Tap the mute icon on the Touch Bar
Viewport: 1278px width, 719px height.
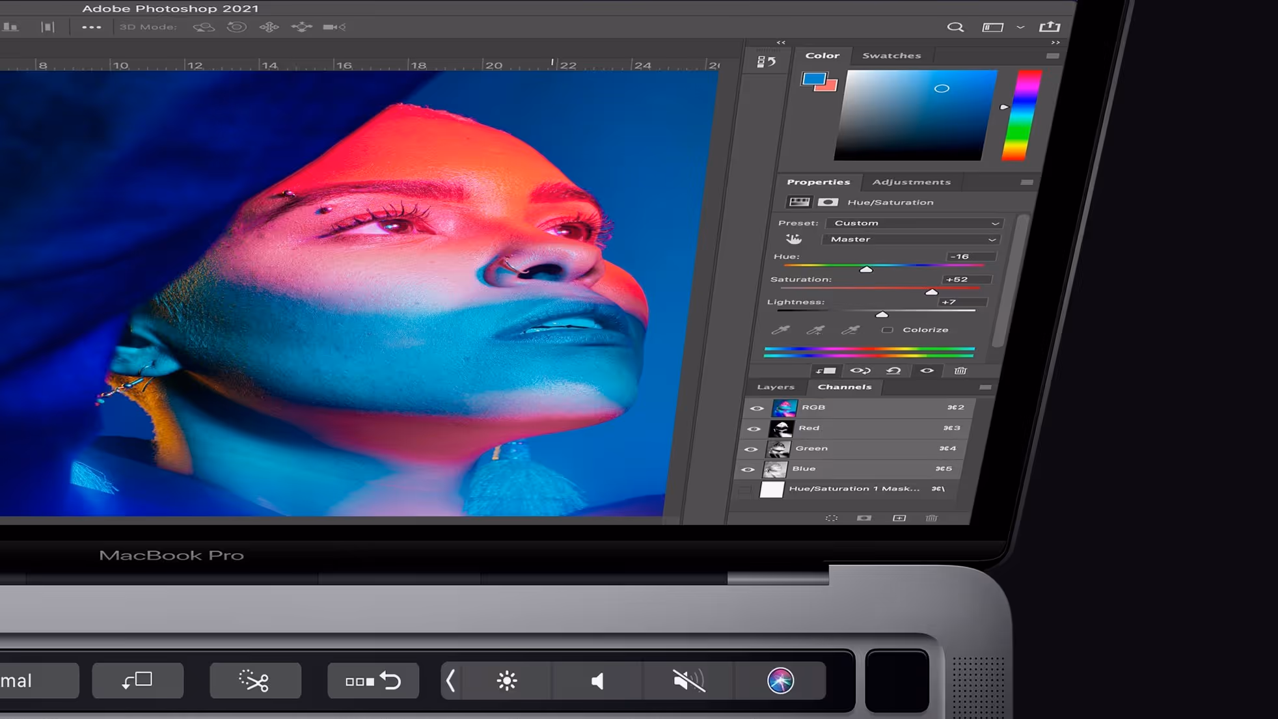[x=688, y=681]
